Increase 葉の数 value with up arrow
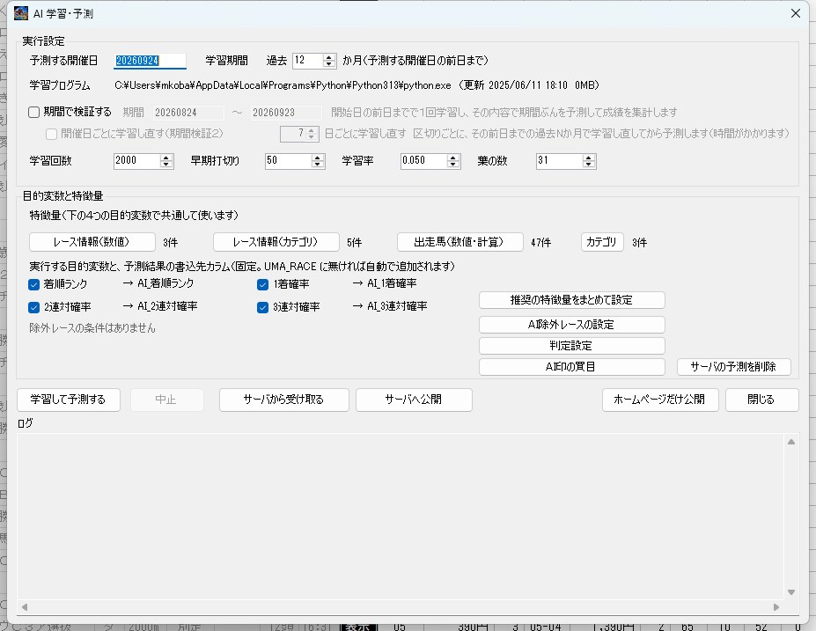 [x=589, y=158]
